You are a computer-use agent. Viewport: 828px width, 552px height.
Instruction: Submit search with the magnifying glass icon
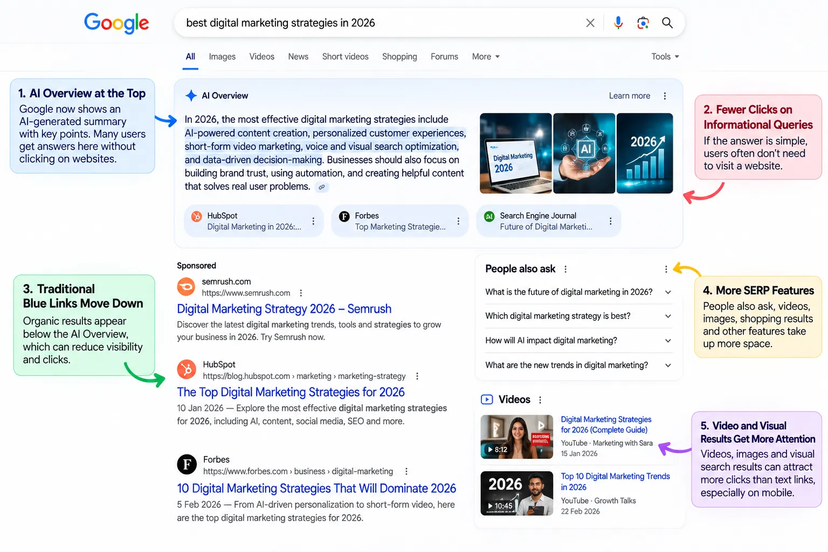point(667,23)
